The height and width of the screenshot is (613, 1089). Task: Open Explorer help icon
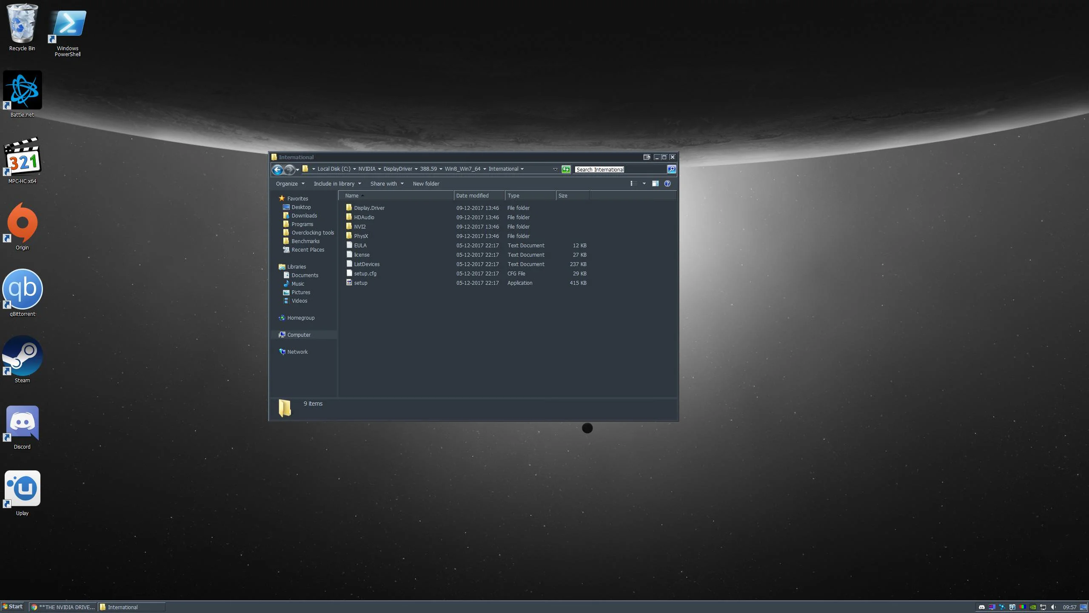(x=667, y=183)
